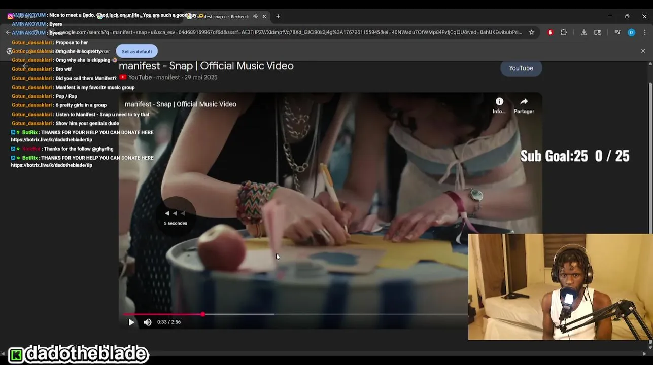Click the video's in-player title text
This screenshot has height=365, width=653.
pos(181,104)
